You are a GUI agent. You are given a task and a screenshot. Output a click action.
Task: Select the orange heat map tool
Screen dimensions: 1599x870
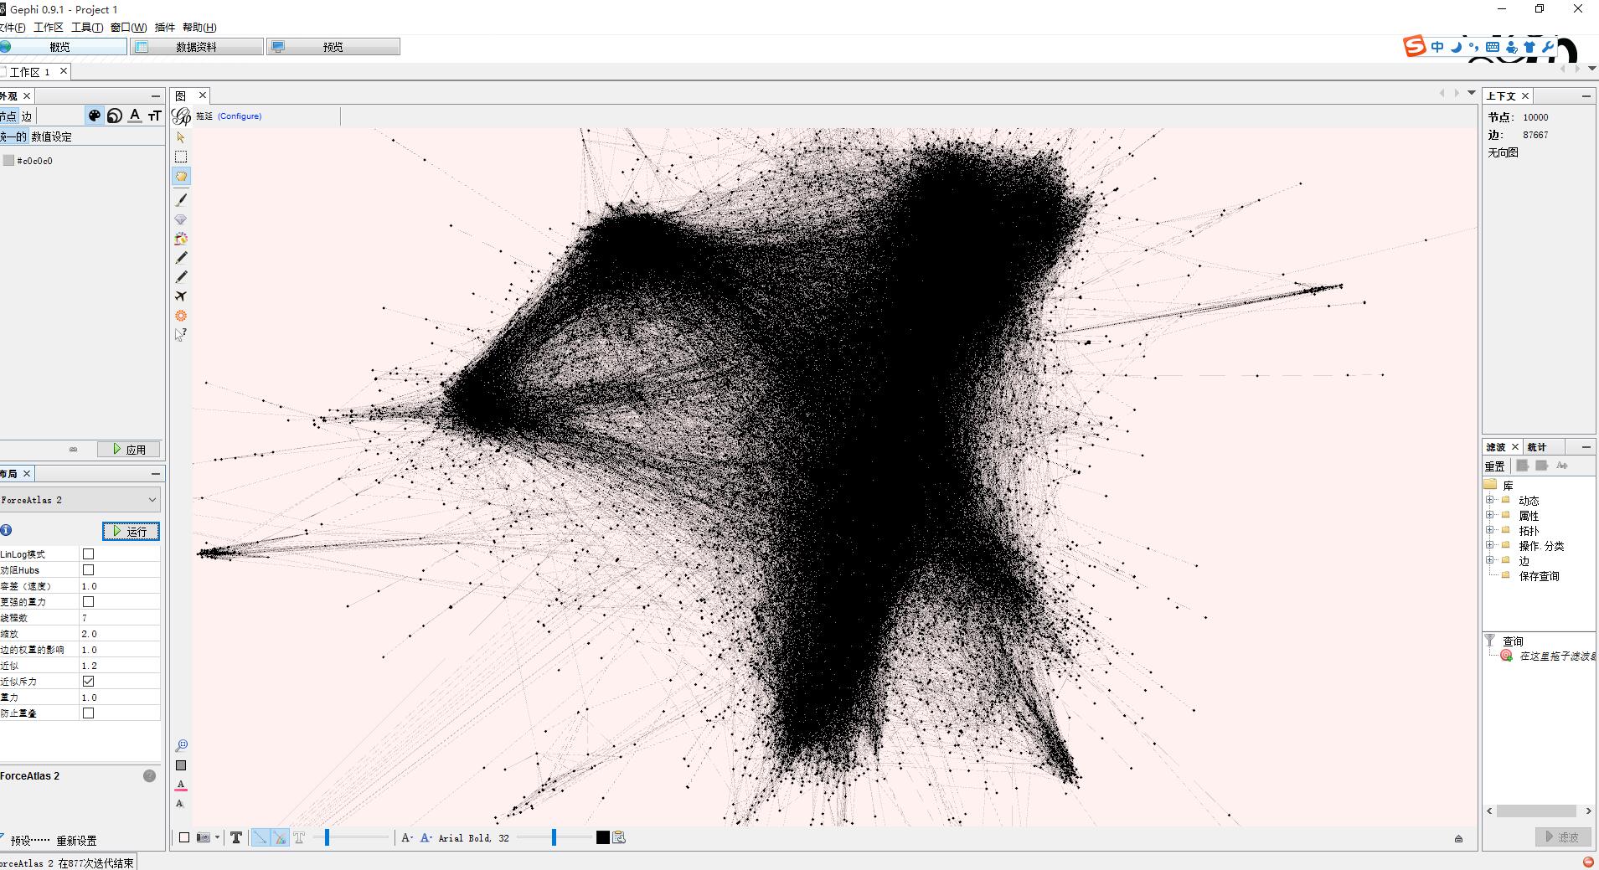tap(181, 316)
